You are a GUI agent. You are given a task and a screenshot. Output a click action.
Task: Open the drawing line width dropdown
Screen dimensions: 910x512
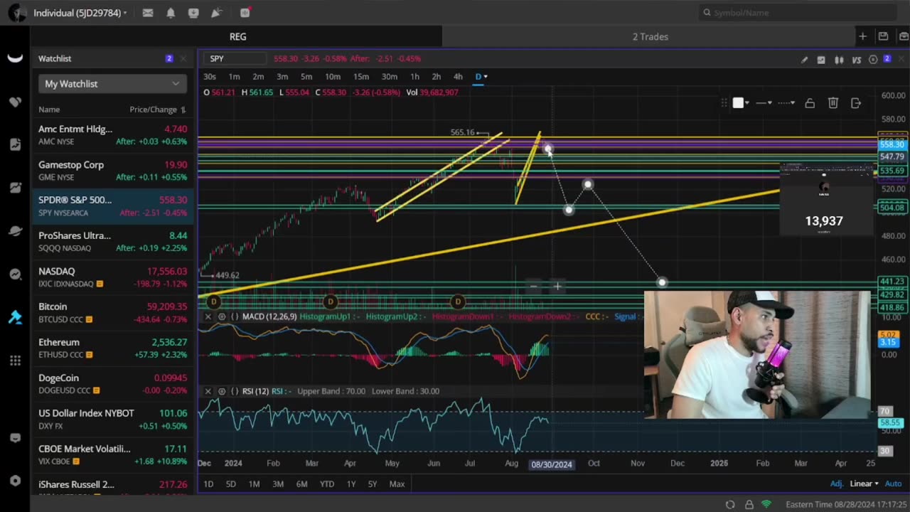click(x=764, y=103)
